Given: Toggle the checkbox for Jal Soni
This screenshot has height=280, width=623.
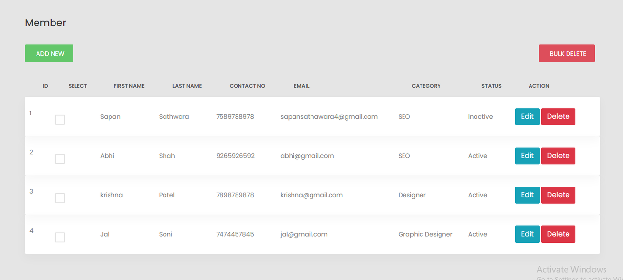Looking at the screenshot, I should [x=60, y=237].
